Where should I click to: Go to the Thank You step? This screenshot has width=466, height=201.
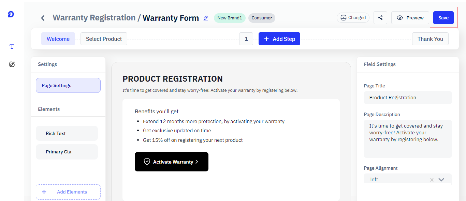[x=430, y=39]
